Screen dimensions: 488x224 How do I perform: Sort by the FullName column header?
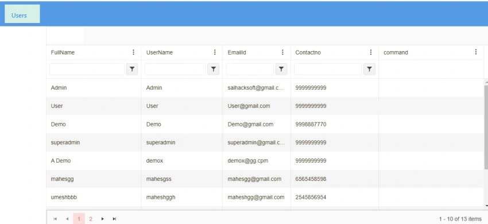tap(63, 52)
